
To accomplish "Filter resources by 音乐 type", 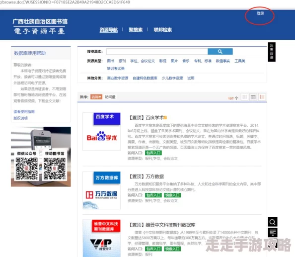I will (186, 61).
